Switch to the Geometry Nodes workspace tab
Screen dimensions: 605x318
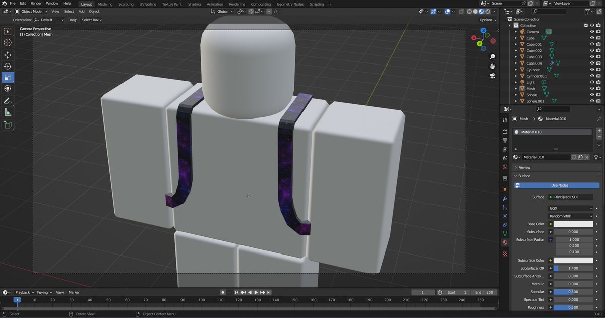click(290, 4)
